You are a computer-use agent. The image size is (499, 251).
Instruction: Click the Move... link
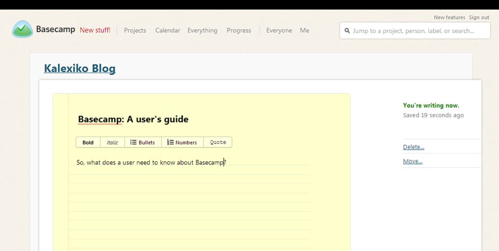tap(412, 161)
